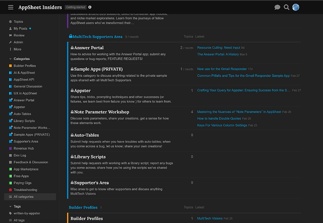
Task: Open the Builder Profiles subcategory heading
Action: pyautogui.click(x=87, y=218)
